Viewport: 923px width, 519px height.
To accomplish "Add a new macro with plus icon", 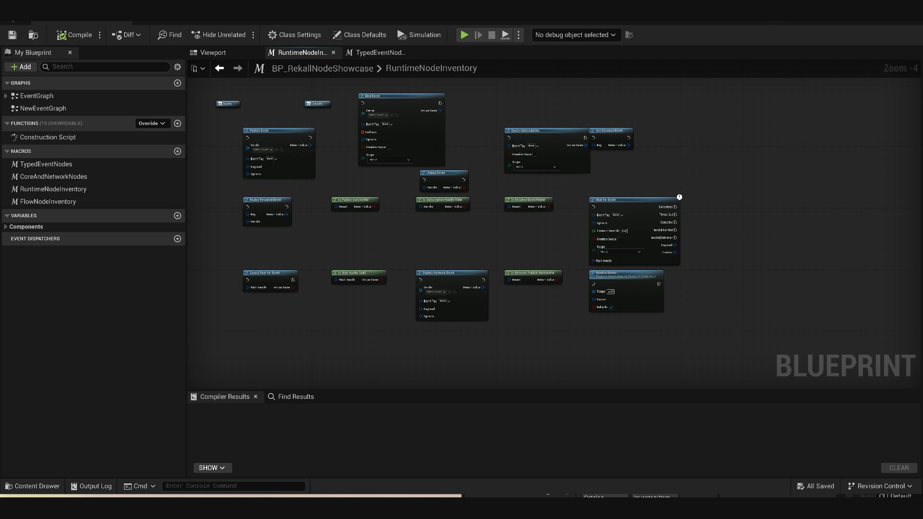I will pyautogui.click(x=177, y=151).
